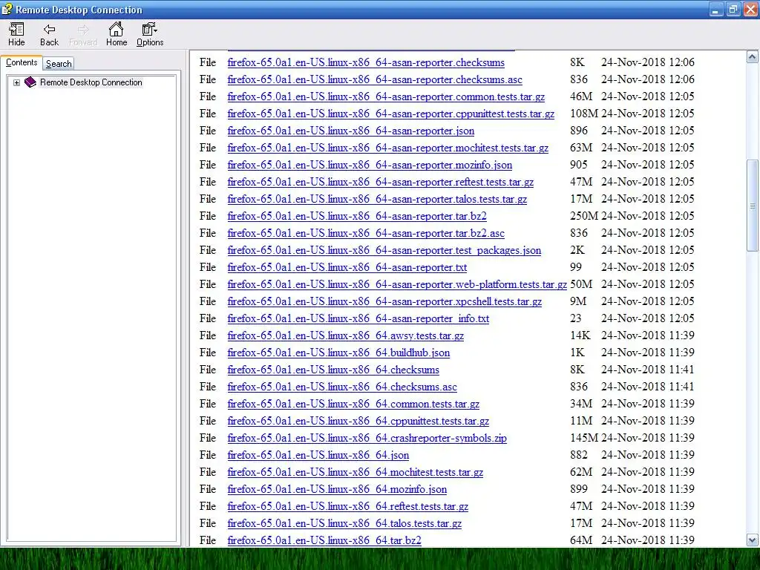This screenshot has width=760, height=570.
Task: Open asan-reporter.tar.bz2 link
Action: pos(357,216)
